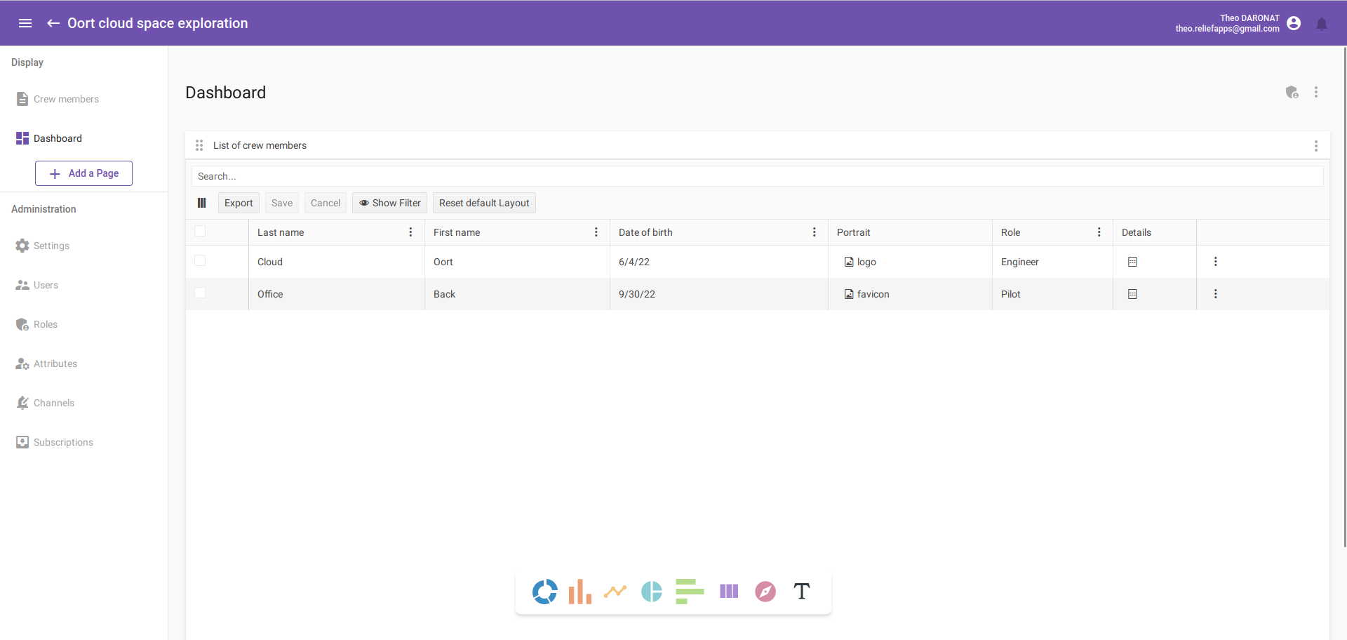Screen dimensions: 1347x640
Task: Open Role column menu
Action: (x=1099, y=232)
